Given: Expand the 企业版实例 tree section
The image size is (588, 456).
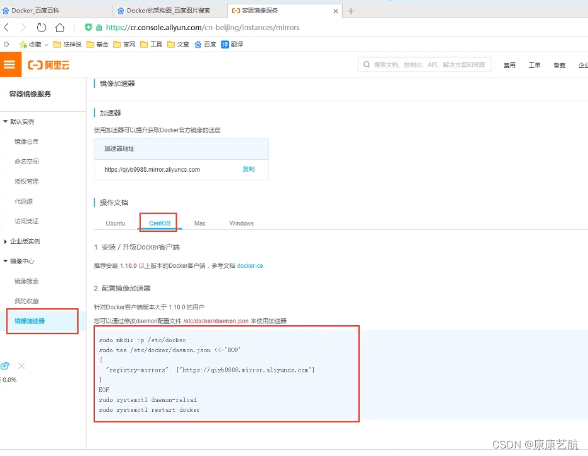Looking at the screenshot, I should (5, 242).
